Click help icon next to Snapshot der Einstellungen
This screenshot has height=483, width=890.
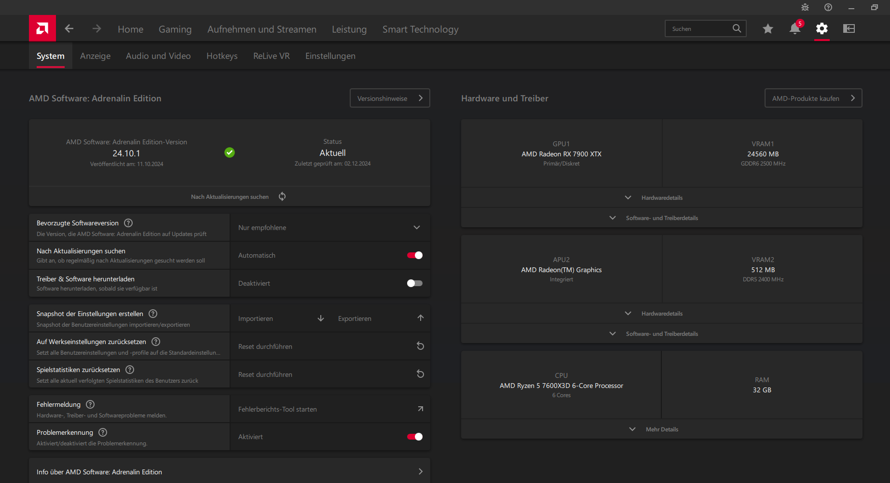[153, 314]
